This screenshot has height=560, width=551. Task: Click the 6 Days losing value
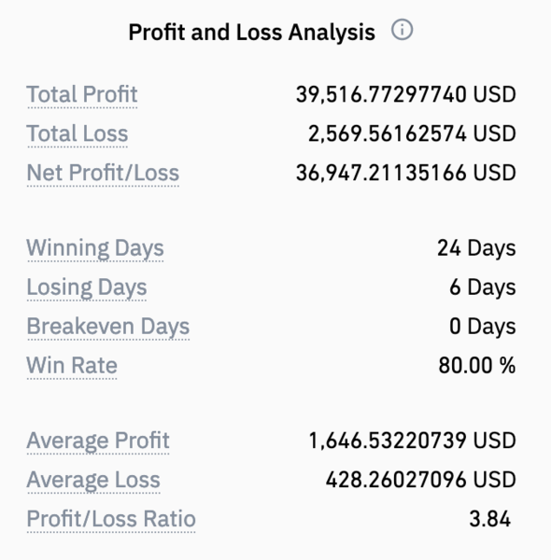(x=483, y=287)
